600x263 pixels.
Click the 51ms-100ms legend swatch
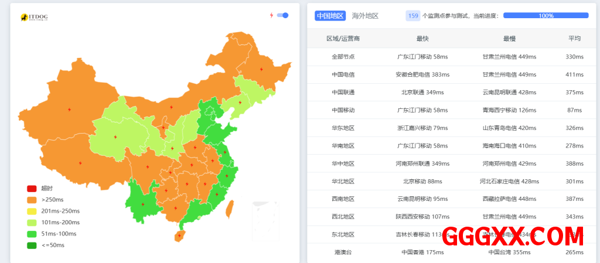32,234
